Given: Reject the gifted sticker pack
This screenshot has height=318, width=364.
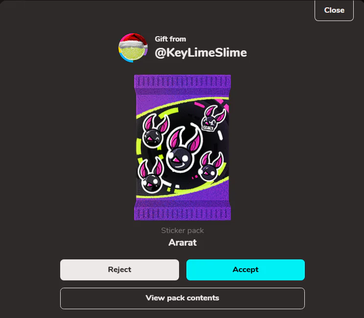Looking at the screenshot, I should click(x=119, y=270).
